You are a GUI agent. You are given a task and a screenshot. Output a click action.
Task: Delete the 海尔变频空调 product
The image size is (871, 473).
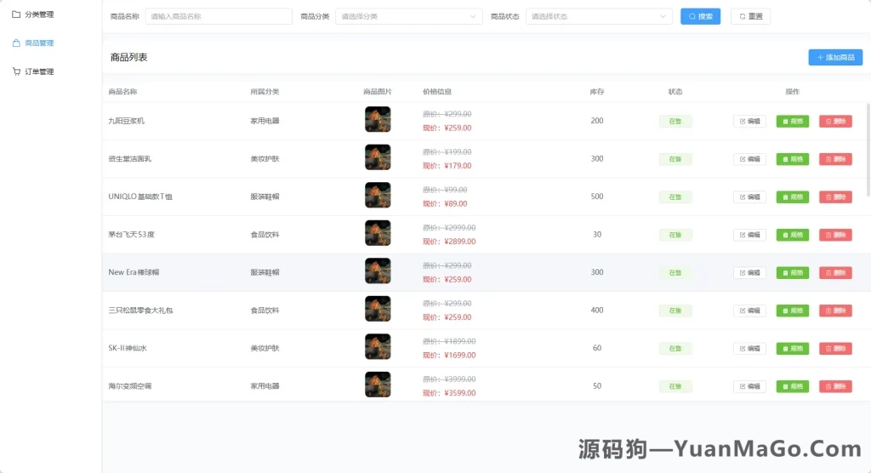835,386
